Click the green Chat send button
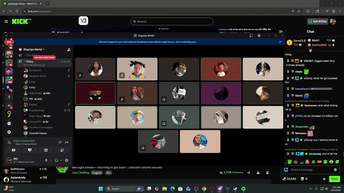This screenshot has height=193, width=344. pos(334,179)
